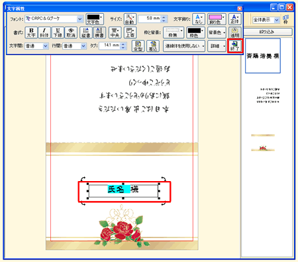This screenshot has width=298, height=262.
Task: Open line spacing (行間) dropdown
Action: tap(74, 46)
